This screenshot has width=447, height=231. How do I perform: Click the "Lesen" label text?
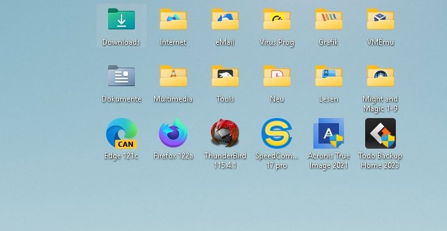point(329,99)
